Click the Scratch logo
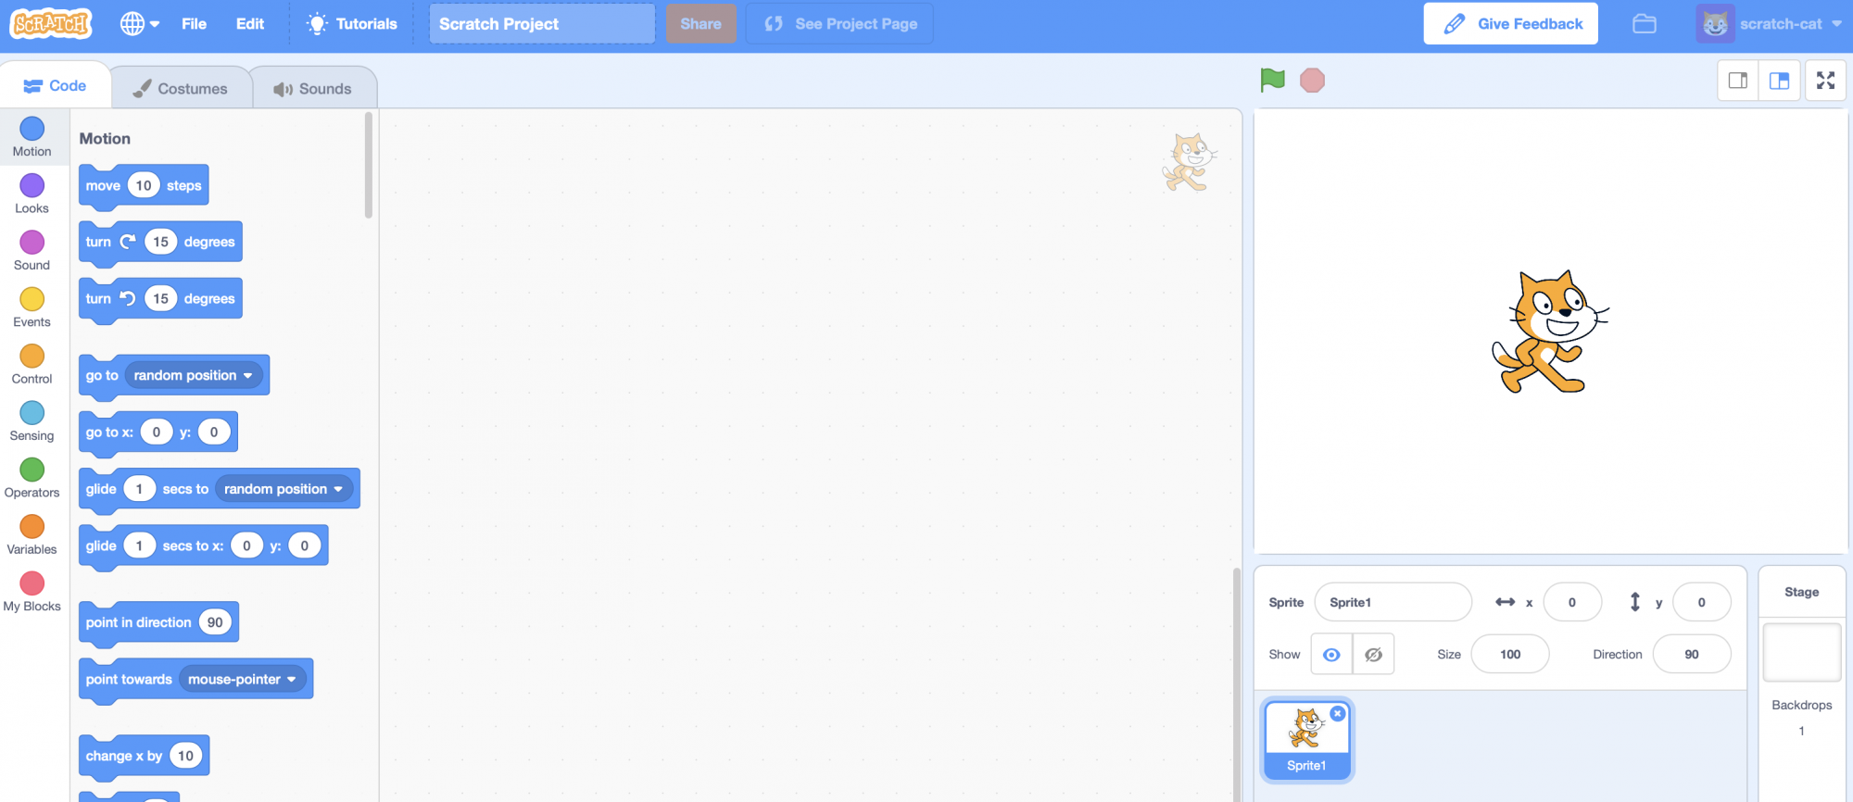This screenshot has height=802, width=1853. pyautogui.click(x=52, y=24)
